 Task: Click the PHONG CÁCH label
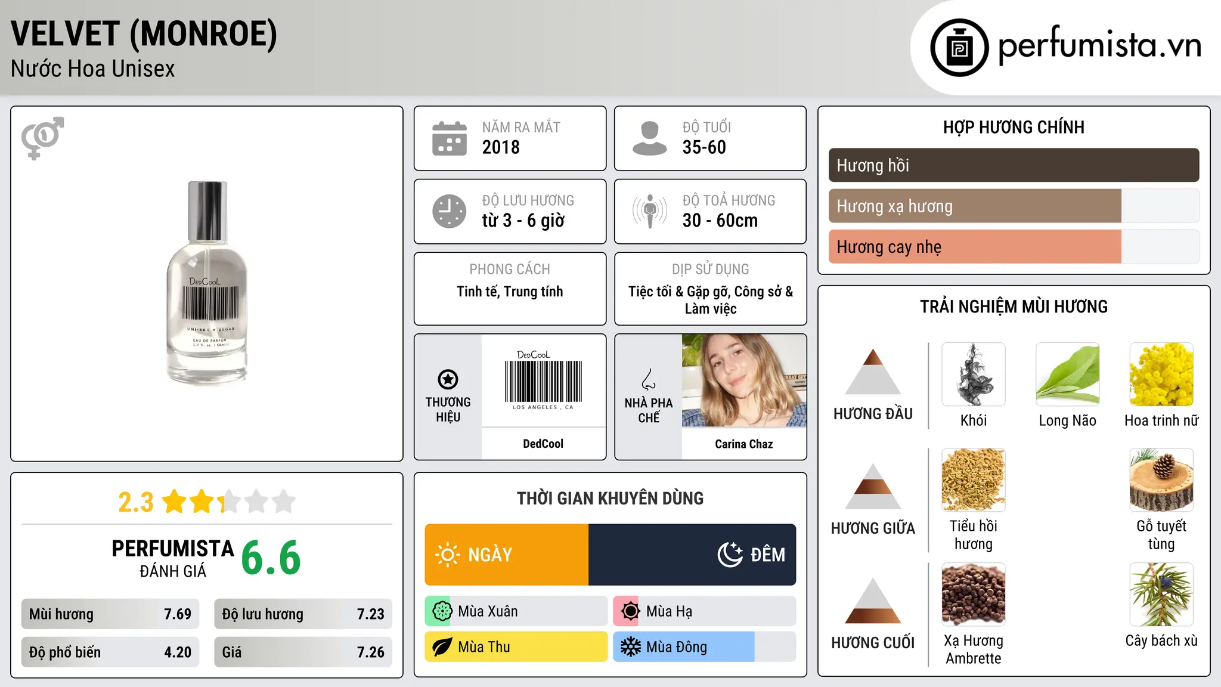point(510,270)
